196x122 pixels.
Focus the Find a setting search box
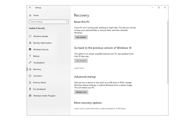coord(49,22)
